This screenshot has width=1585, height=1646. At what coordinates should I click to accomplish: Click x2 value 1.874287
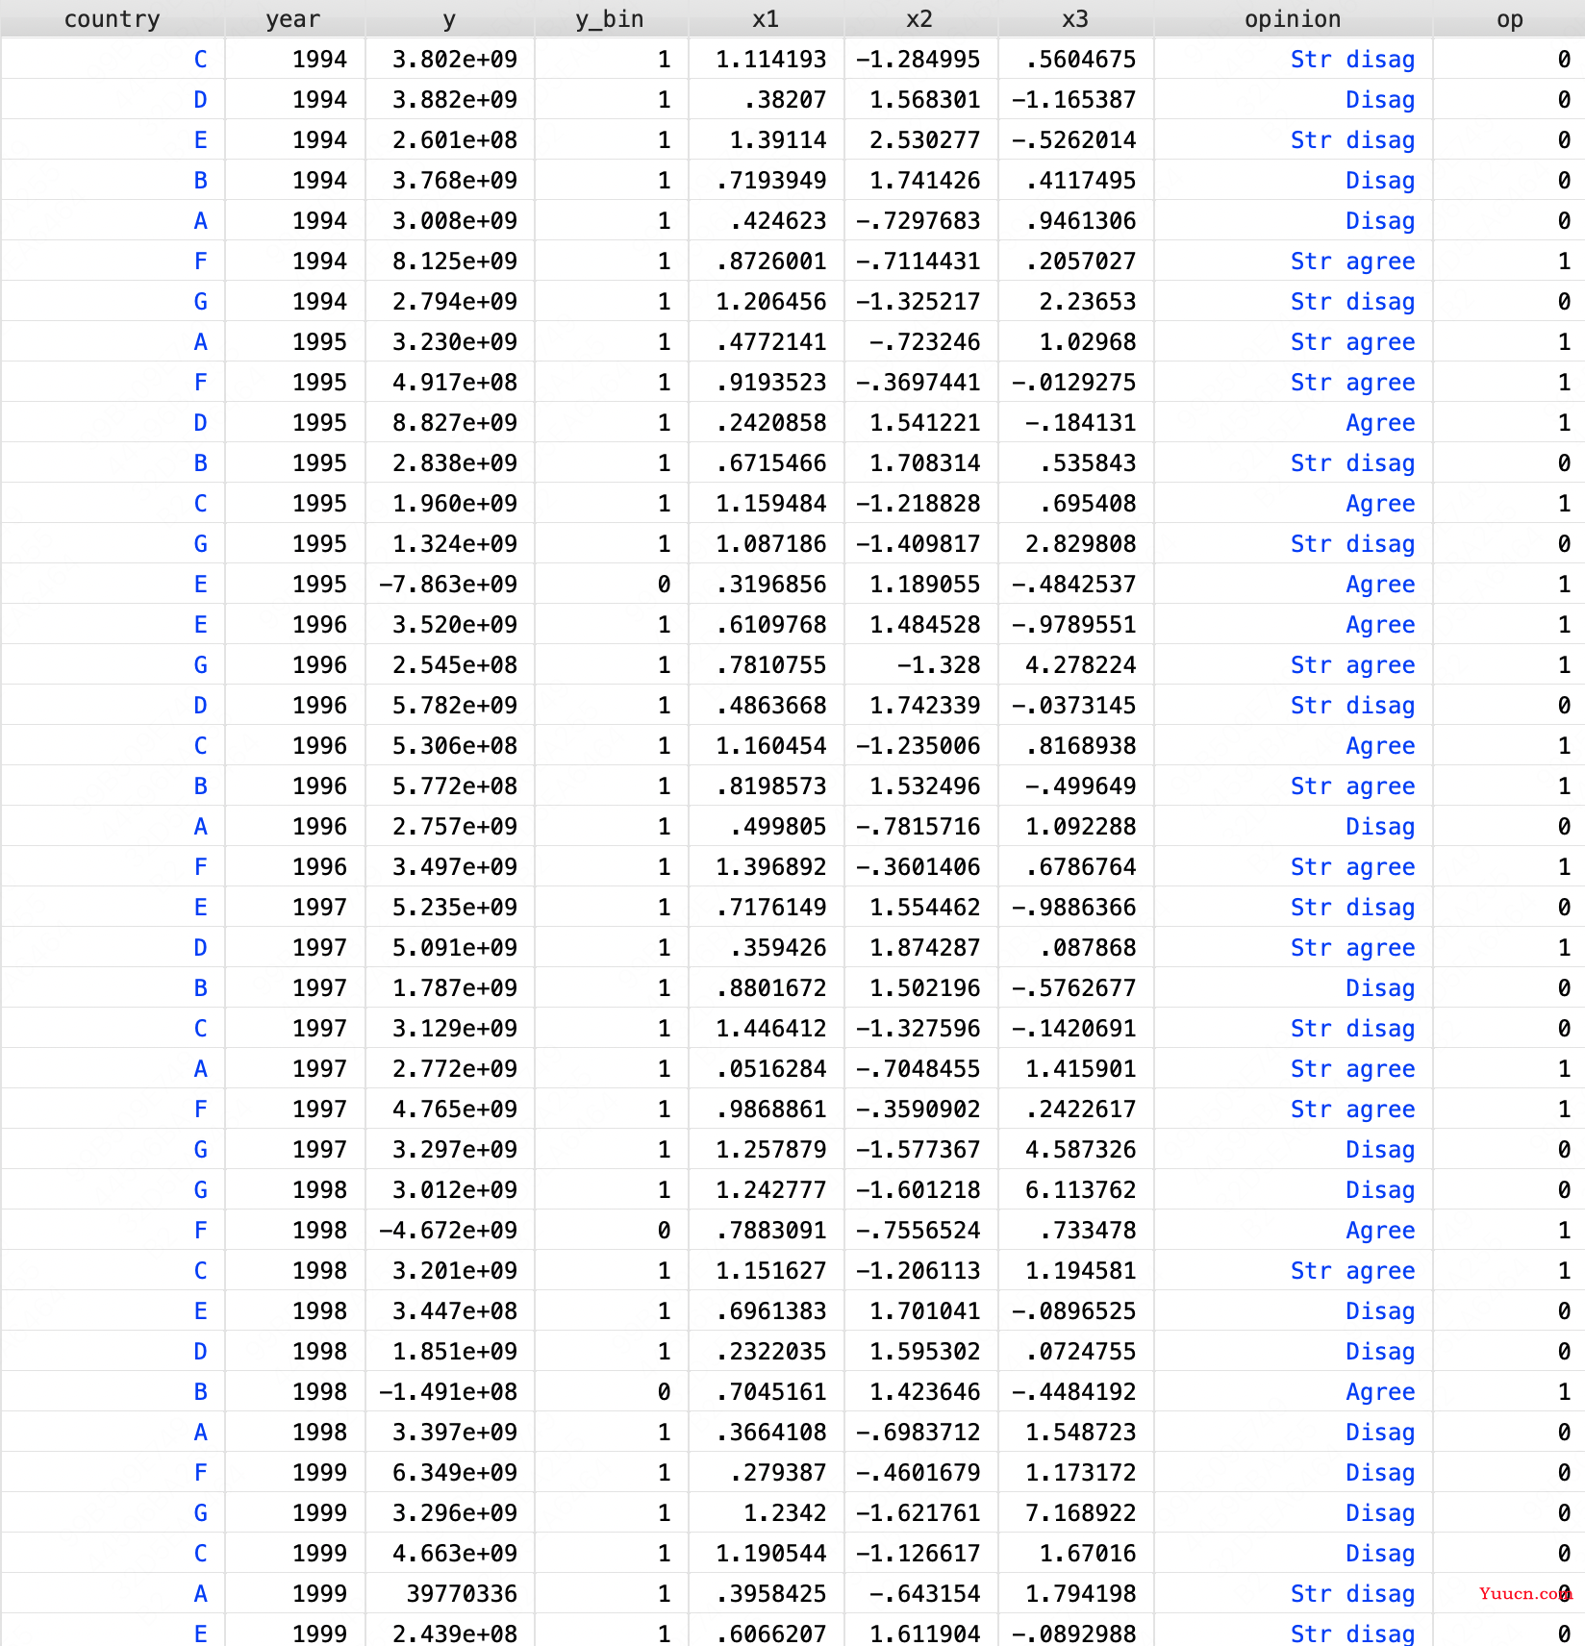(x=925, y=948)
